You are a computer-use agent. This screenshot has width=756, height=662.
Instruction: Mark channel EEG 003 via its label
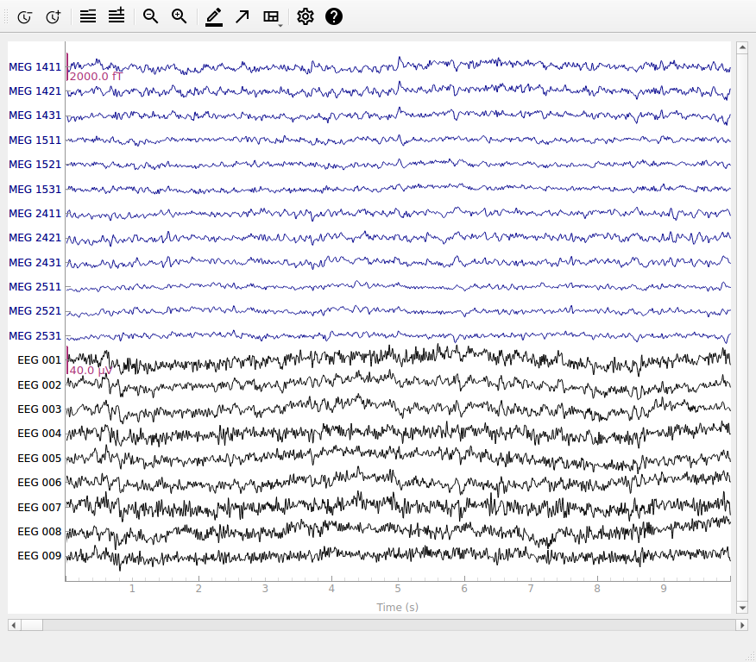pos(40,409)
